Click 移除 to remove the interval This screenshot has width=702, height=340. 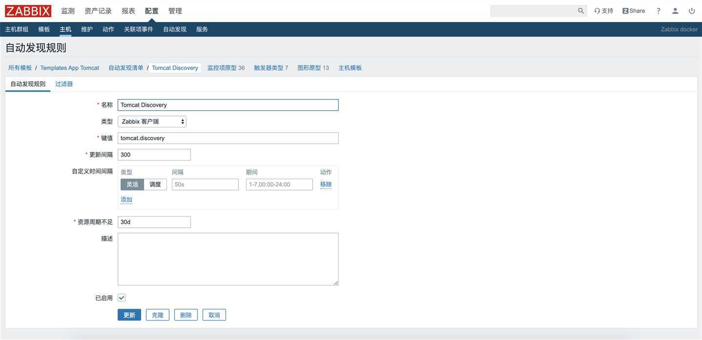click(326, 184)
